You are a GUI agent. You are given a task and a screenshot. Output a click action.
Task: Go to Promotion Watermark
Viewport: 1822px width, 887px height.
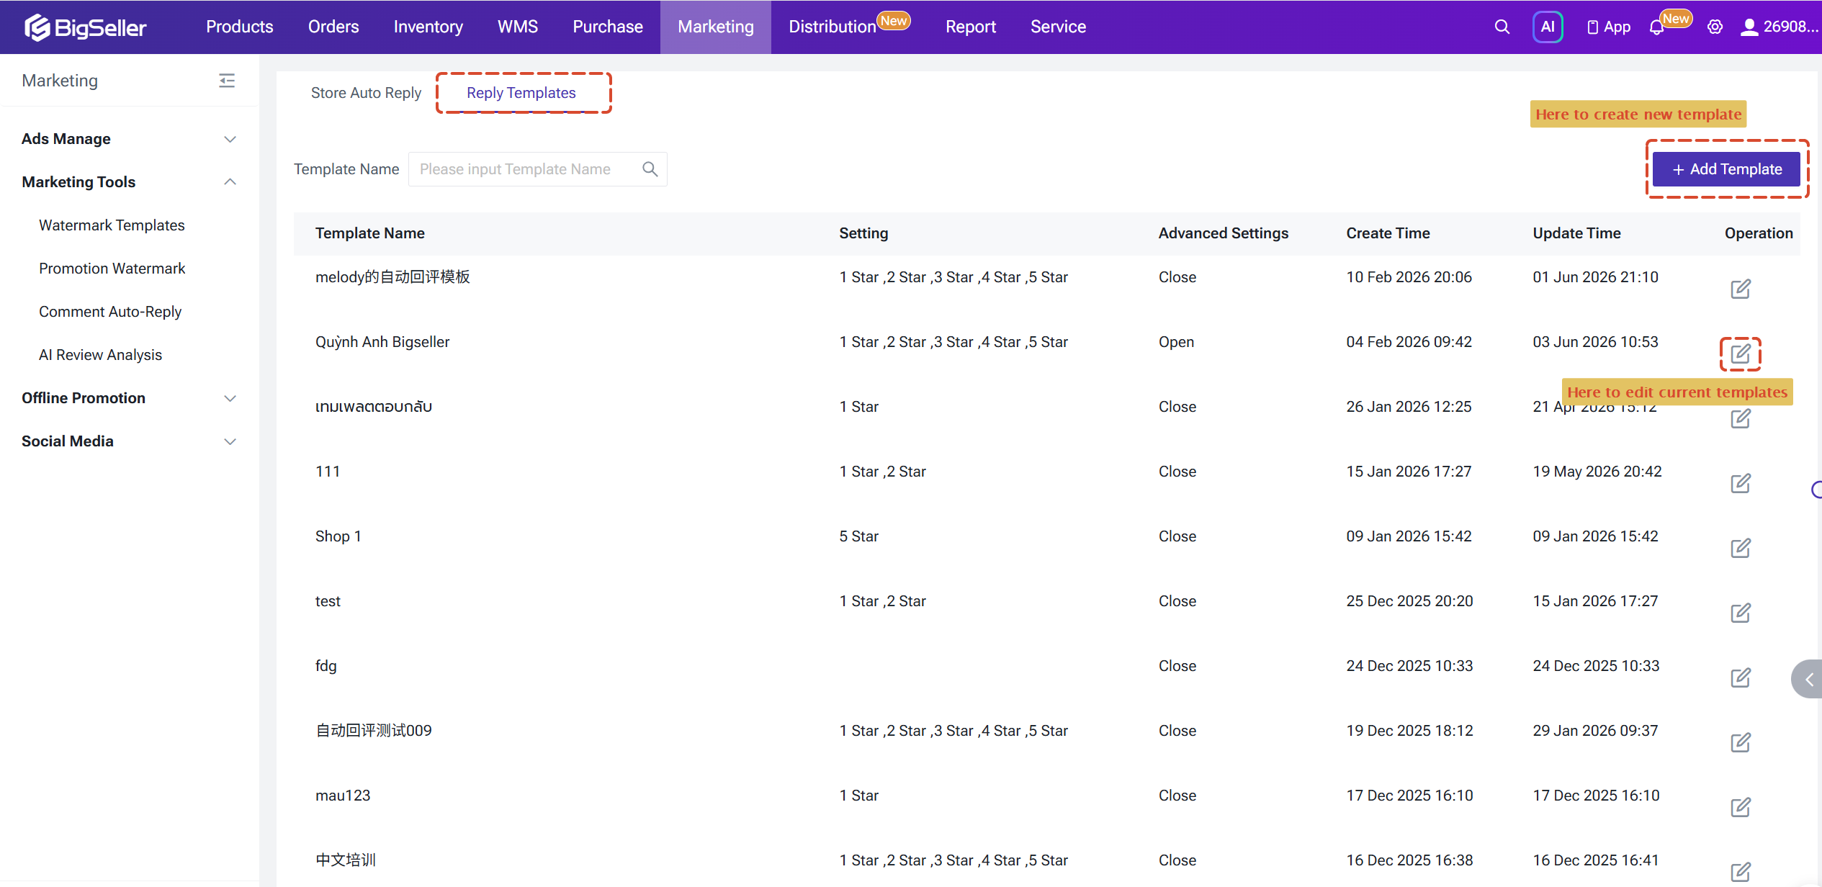coord(112,269)
